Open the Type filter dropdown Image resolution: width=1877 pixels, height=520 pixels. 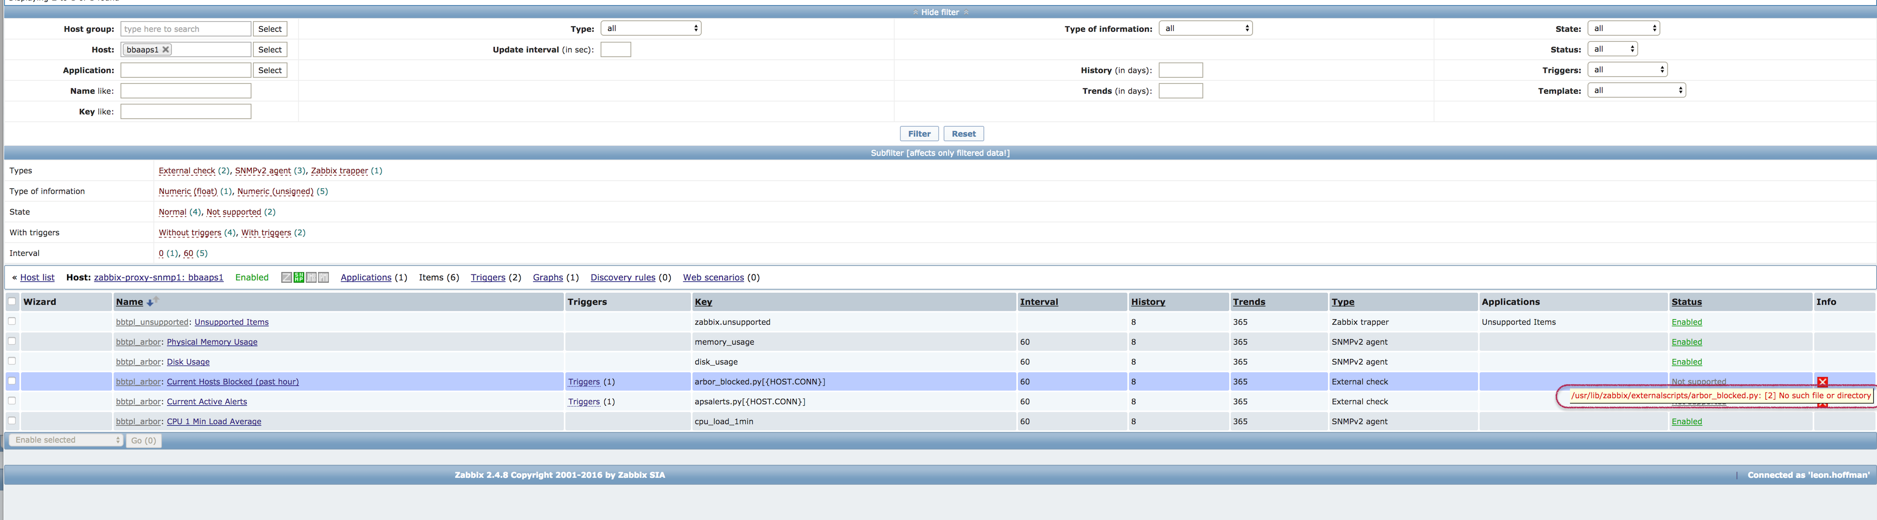coord(651,28)
